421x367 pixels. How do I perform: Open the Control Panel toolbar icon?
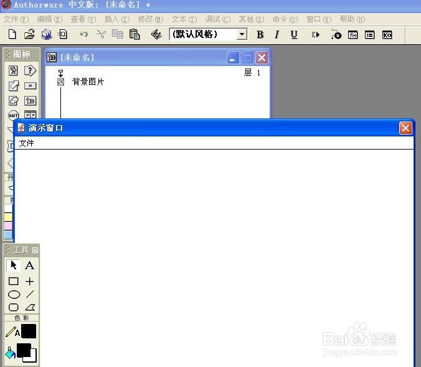coord(336,34)
